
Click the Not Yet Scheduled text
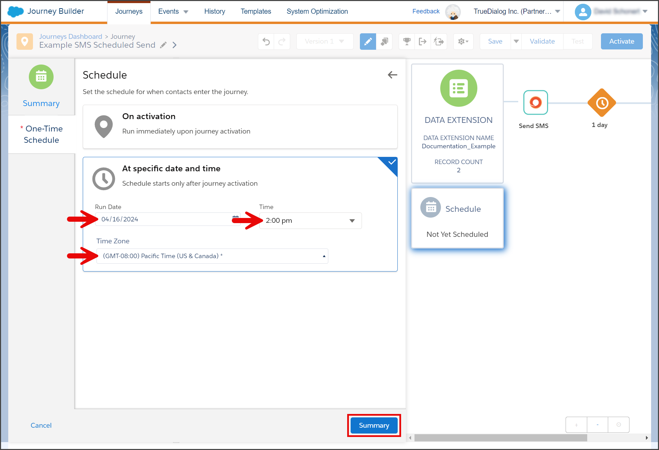457,234
